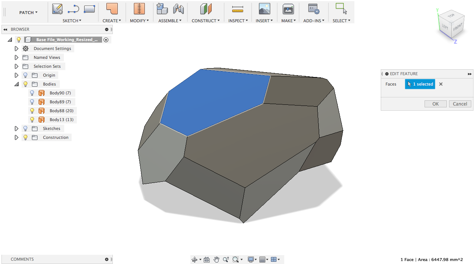Click the Document Settings gear icon
This screenshot has height=264, width=475.
pyautogui.click(x=26, y=49)
